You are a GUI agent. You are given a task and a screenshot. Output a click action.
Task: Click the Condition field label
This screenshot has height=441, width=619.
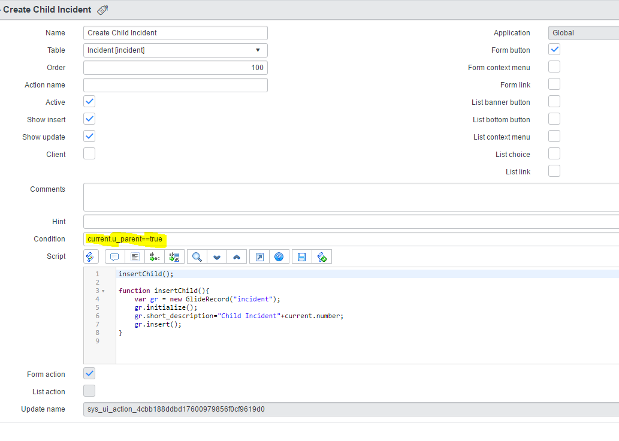49,239
